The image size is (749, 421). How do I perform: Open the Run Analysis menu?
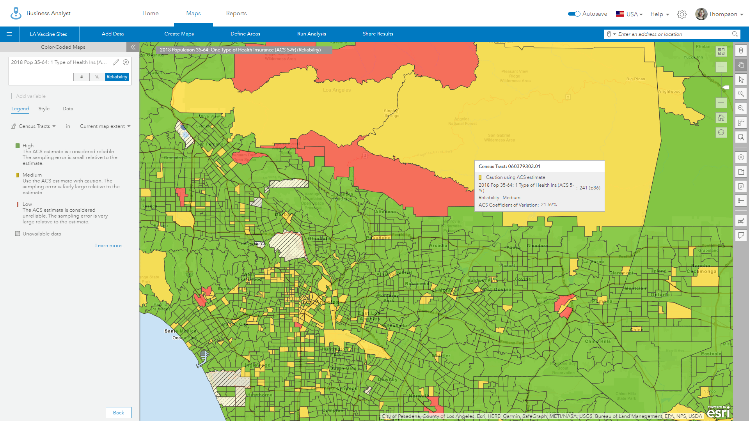pos(311,34)
